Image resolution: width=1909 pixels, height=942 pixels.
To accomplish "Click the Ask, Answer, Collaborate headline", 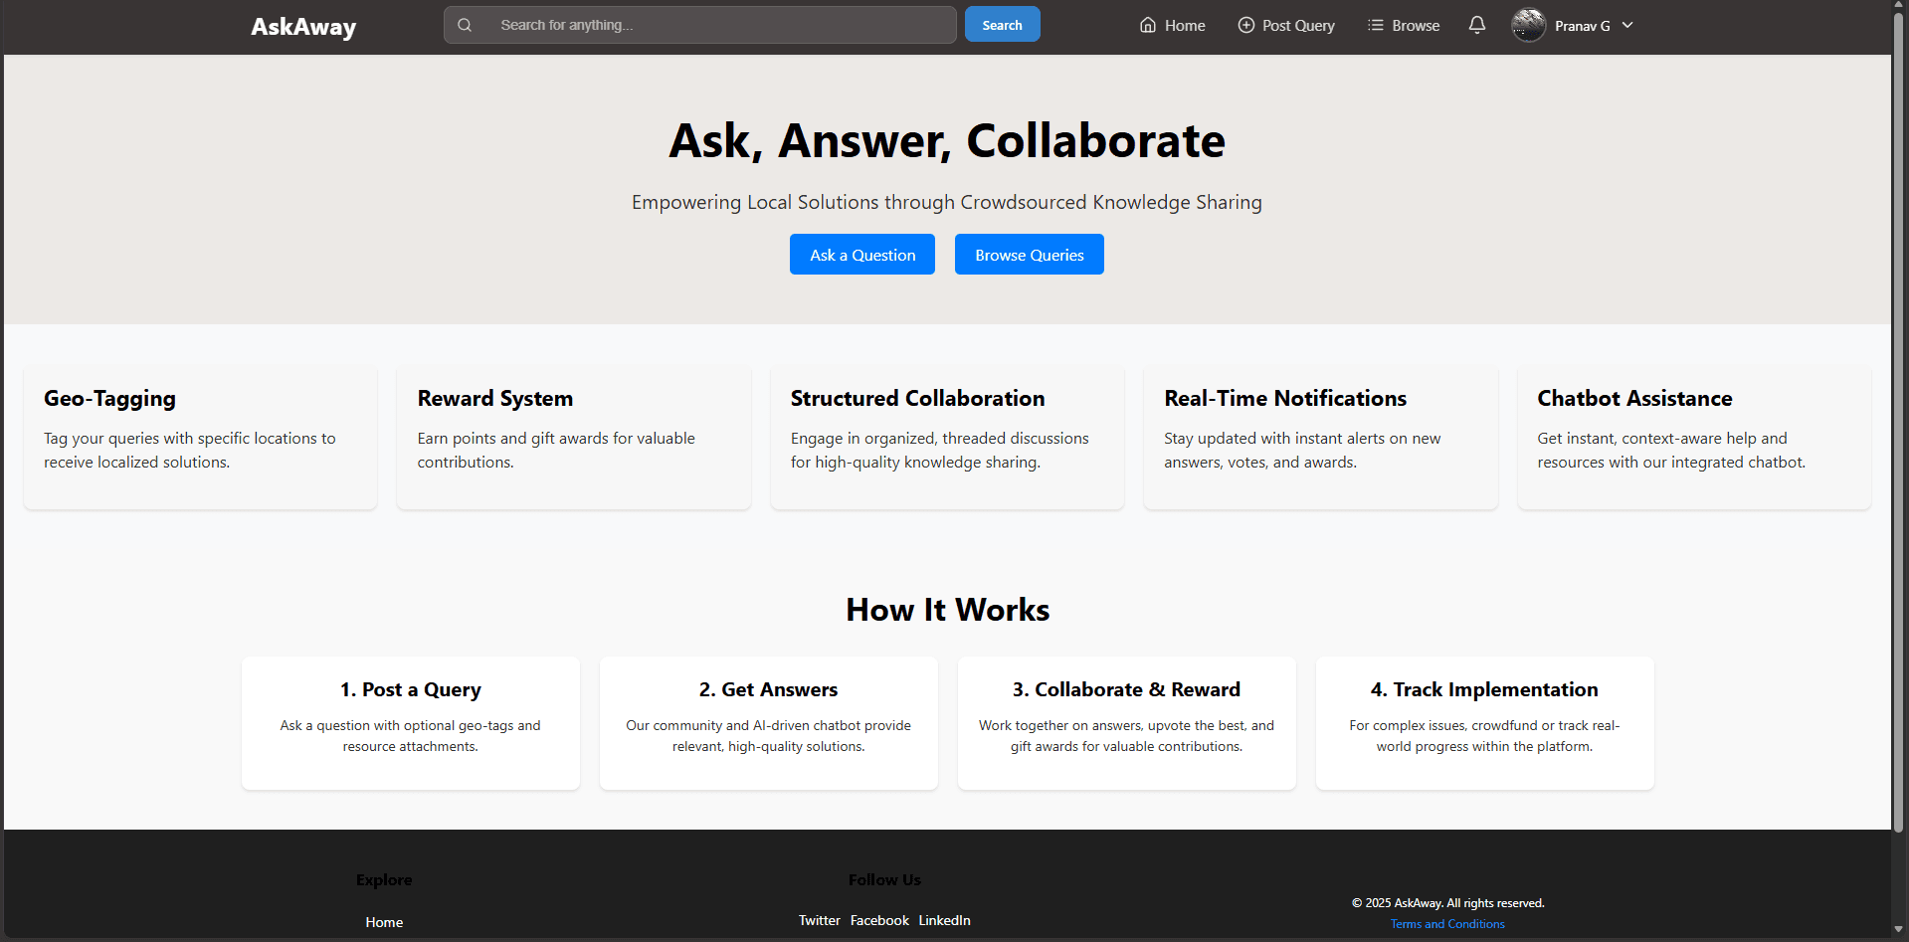I will 947,140.
